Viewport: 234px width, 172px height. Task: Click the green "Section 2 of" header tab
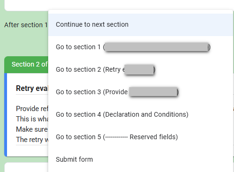(27, 65)
